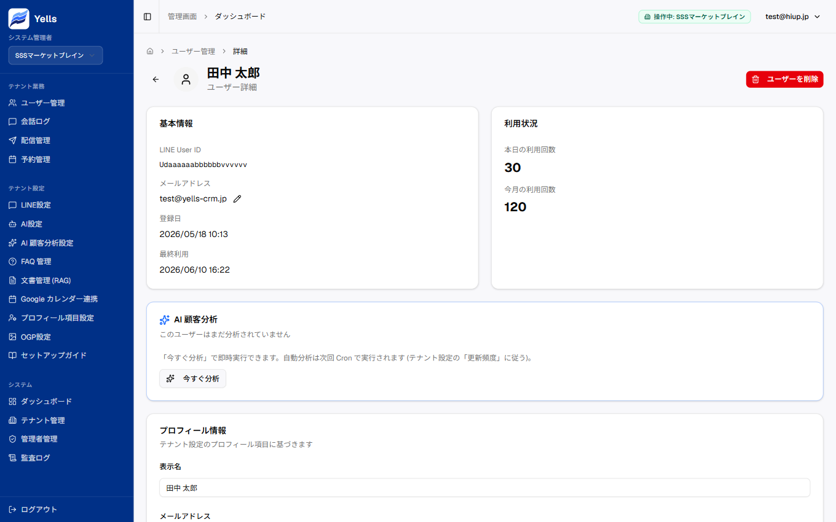Image resolution: width=836 pixels, height=522 pixels.
Task: Click the プロフィール項目設定 user-cog icon
Action: pos(12,318)
